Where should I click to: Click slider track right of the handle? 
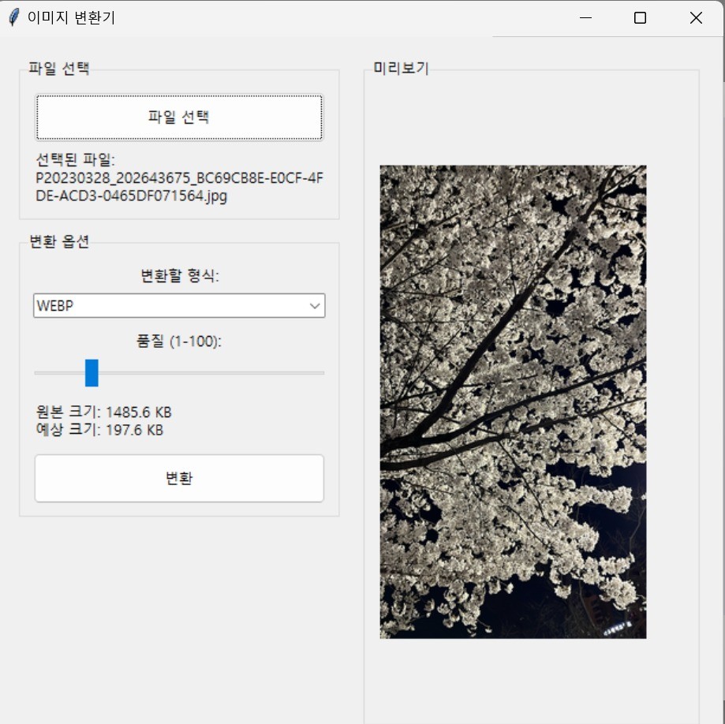click(x=213, y=372)
